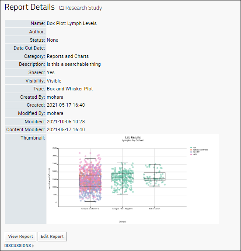
Task: Click the description text 'is this a searchable thing'
Action: pos(74,64)
